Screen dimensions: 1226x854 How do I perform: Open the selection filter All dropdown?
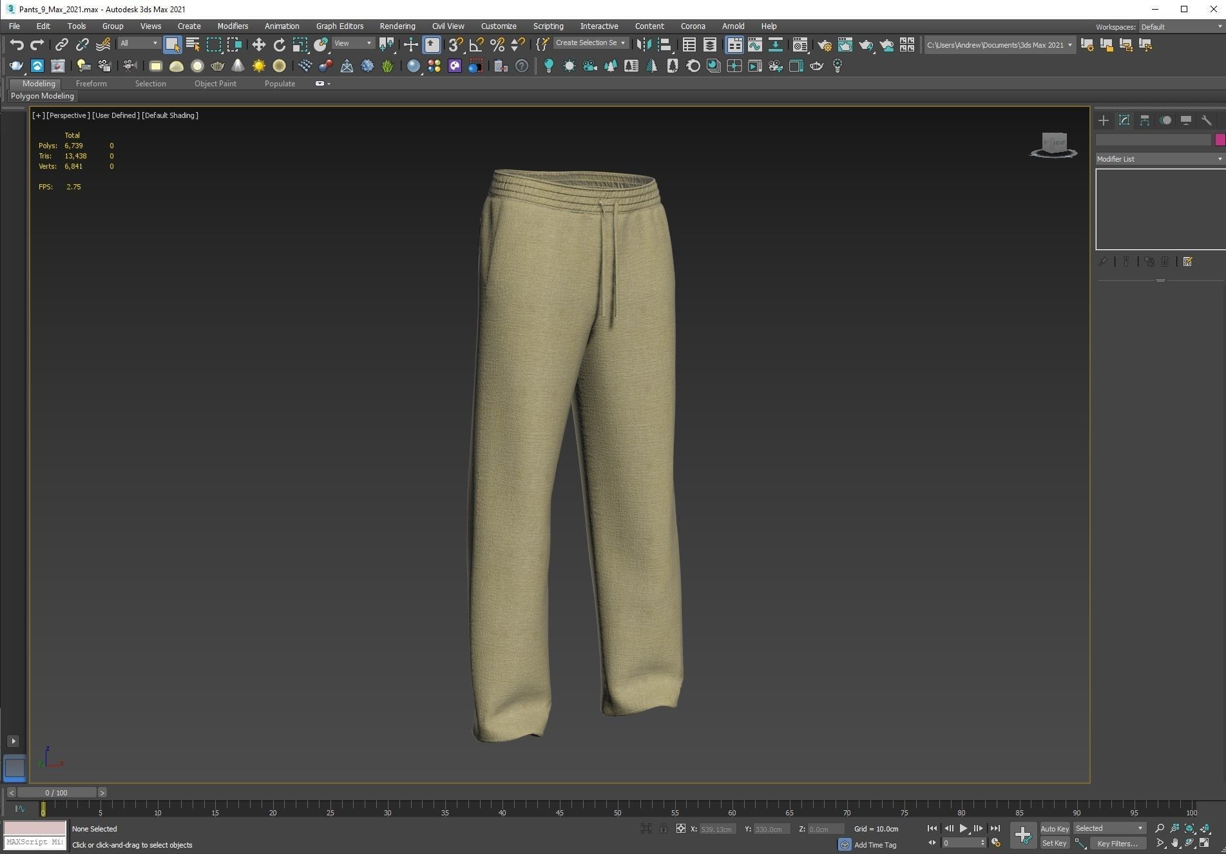coord(139,43)
